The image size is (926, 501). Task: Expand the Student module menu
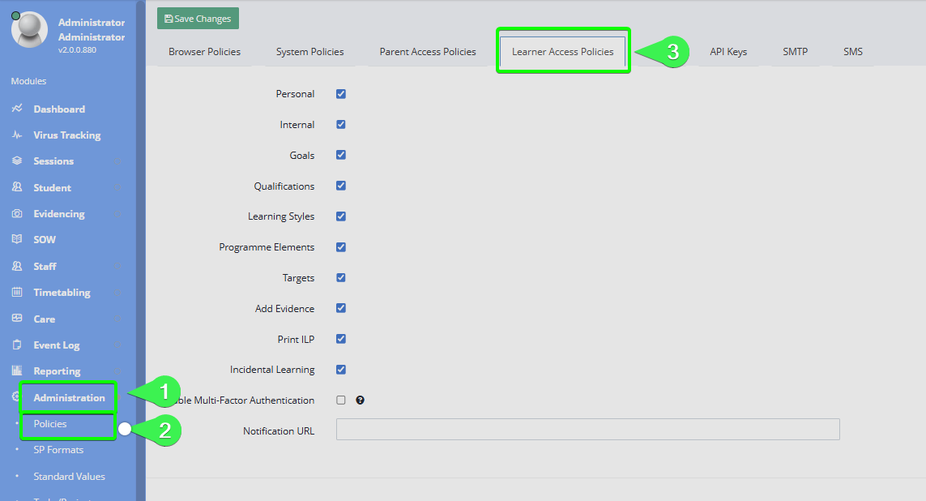(x=52, y=188)
